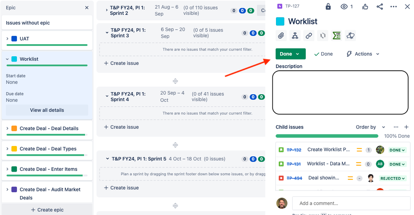Click the Done resolution checkmark label
Viewport: 414px width, 215px height.
tap(323, 54)
